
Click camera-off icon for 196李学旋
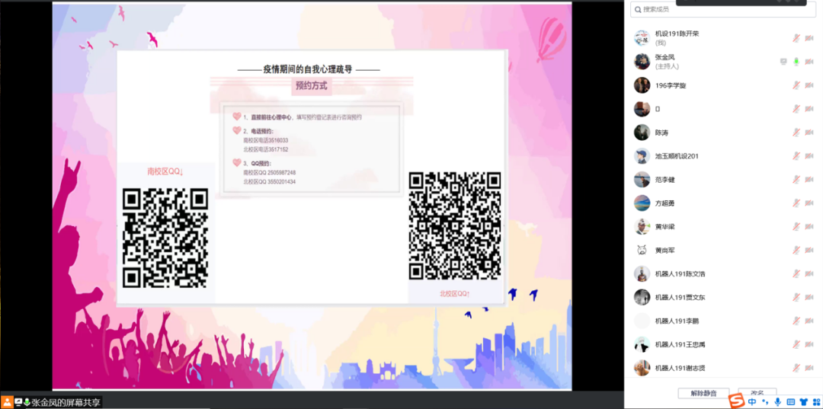point(809,85)
